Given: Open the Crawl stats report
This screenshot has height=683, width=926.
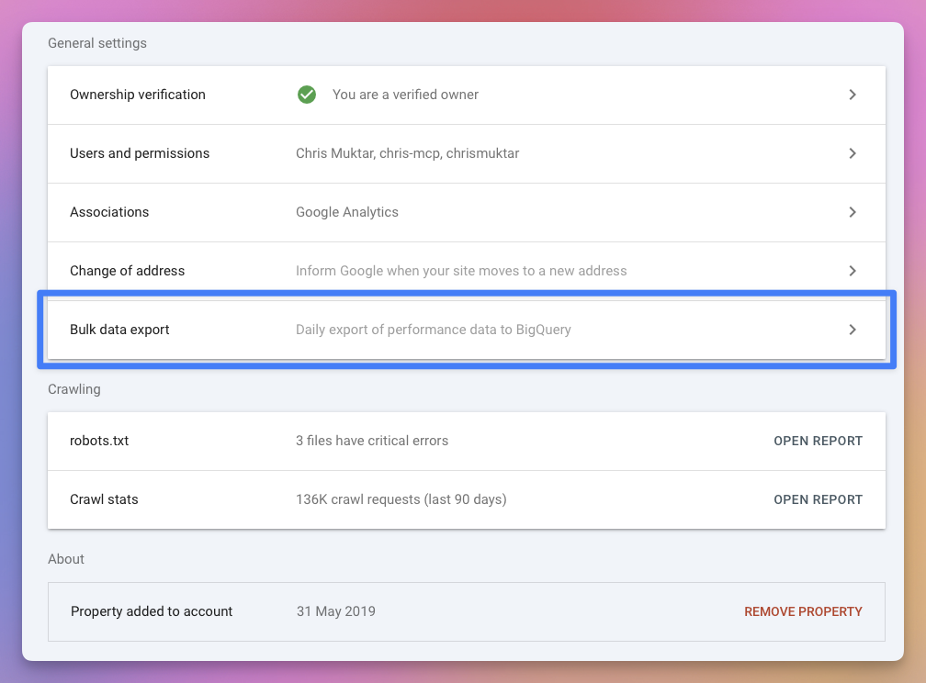Looking at the screenshot, I should click(x=818, y=499).
